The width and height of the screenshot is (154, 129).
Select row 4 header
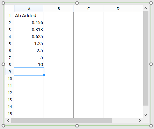click(x=10, y=37)
